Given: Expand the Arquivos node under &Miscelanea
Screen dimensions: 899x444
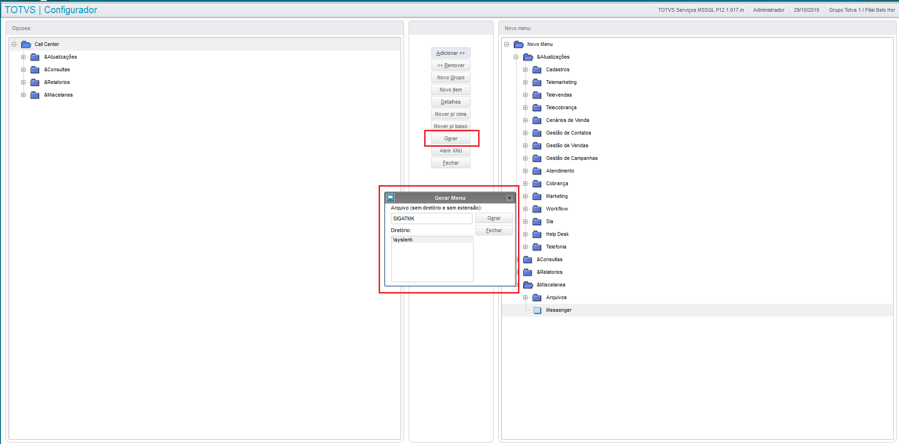Looking at the screenshot, I should (x=525, y=297).
